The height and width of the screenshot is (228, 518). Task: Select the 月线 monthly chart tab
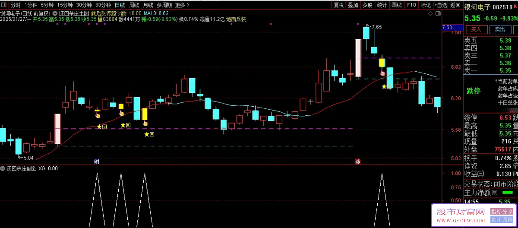click(x=148, y=5)
